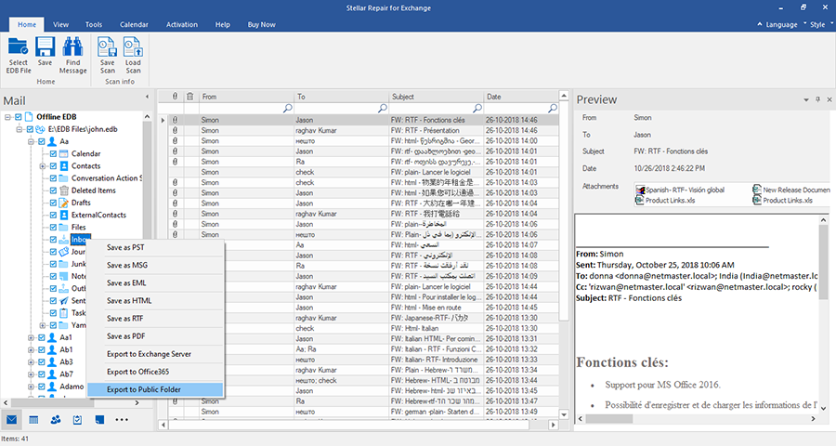
Task: Select the Adamo mailbox in tree
Action: tap(72, 387)
